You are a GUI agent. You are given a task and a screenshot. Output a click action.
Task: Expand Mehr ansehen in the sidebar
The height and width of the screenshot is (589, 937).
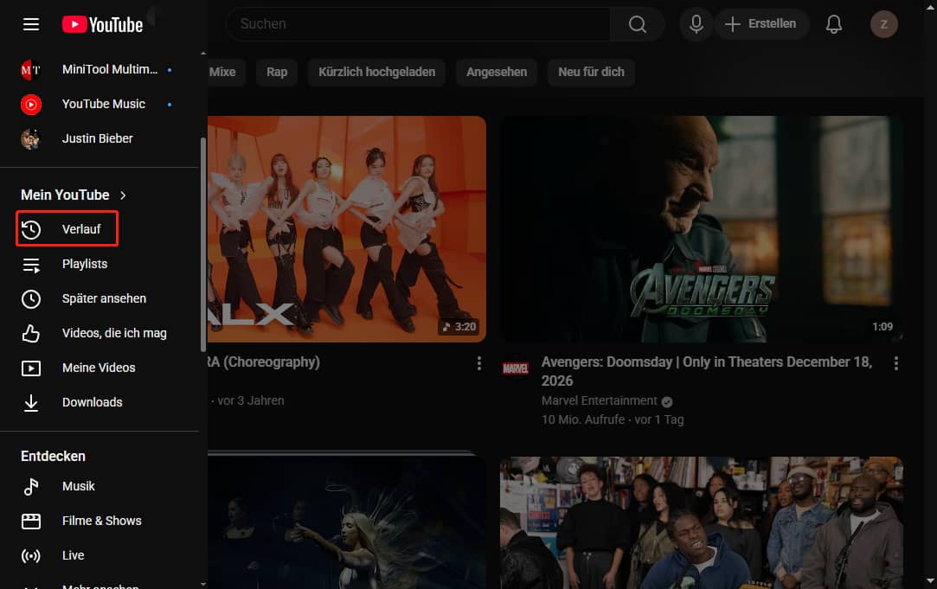[x=101, y=585]
